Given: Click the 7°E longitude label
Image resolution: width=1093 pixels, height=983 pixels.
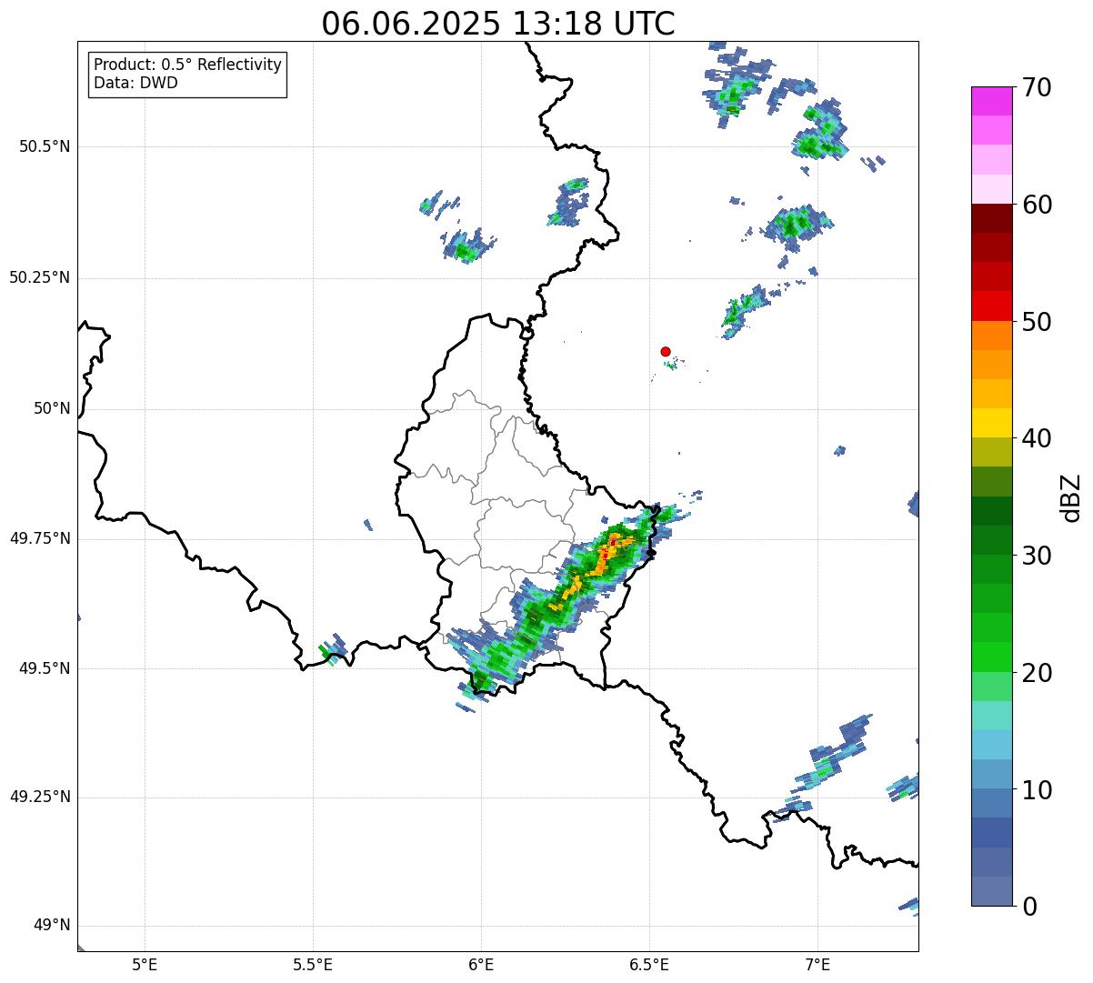Looking at the screenshot, I should 817,964.
